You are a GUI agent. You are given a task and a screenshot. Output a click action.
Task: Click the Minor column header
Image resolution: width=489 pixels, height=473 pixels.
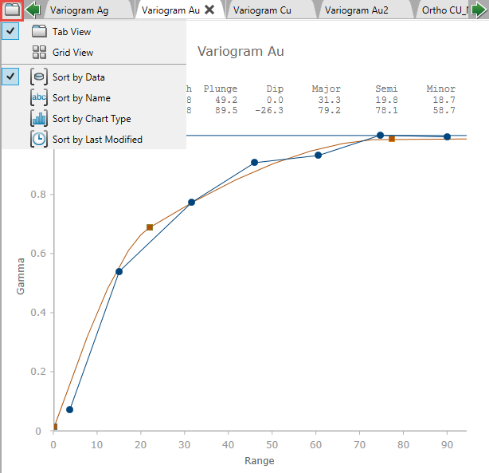coord(441,89)
